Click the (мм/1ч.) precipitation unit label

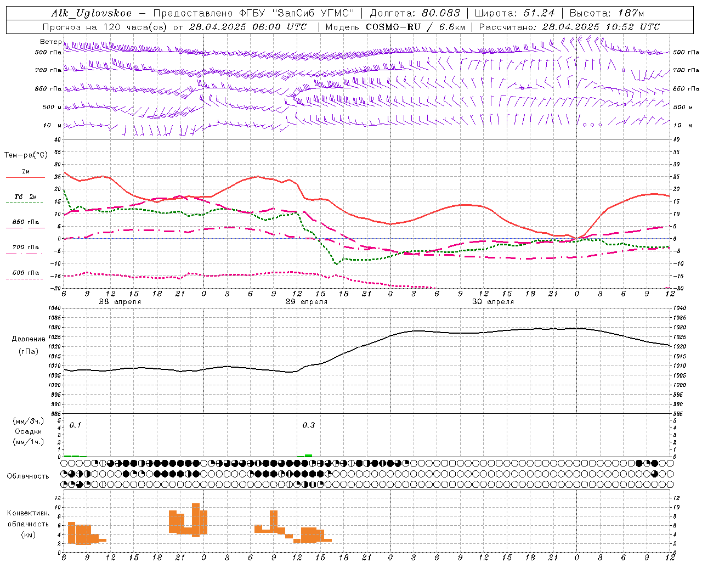(x=29, y=442)
